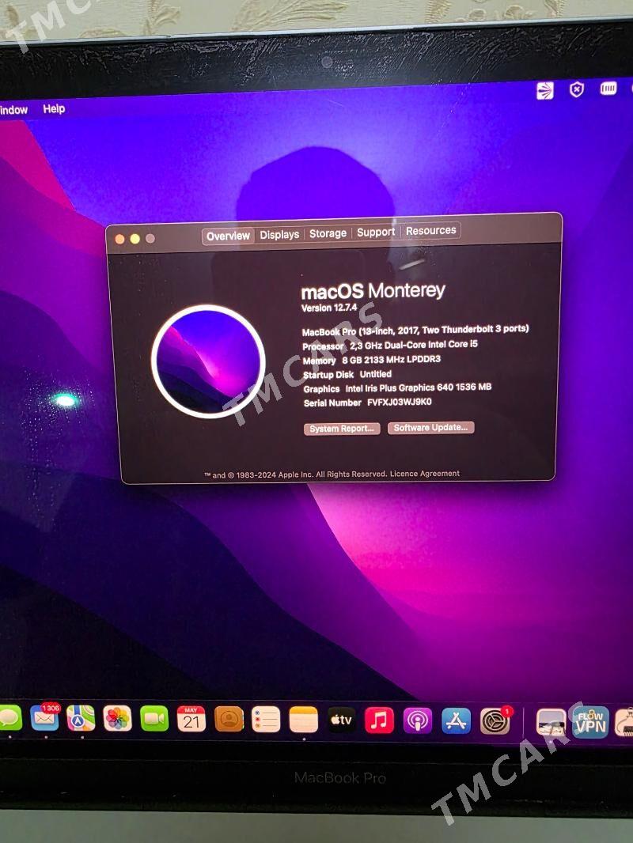Open Mail with 1306 unread badge
Image resolution: width=633 pixels, height=843 pixels.
[x=45, y=718]
